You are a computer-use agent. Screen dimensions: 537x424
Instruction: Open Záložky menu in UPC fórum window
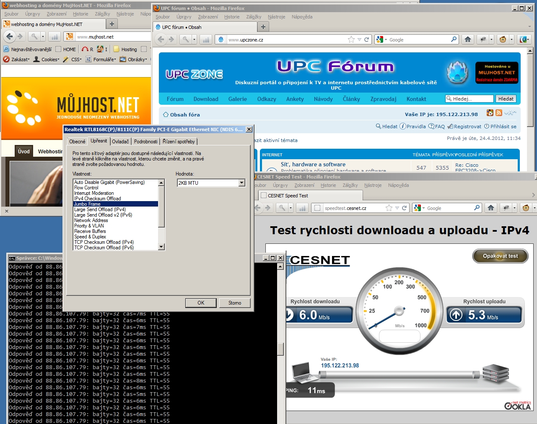(x=254, y=17)
